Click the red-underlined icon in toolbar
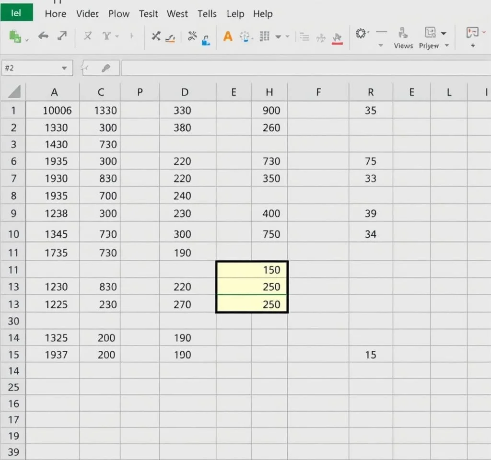 pos(337,38)
